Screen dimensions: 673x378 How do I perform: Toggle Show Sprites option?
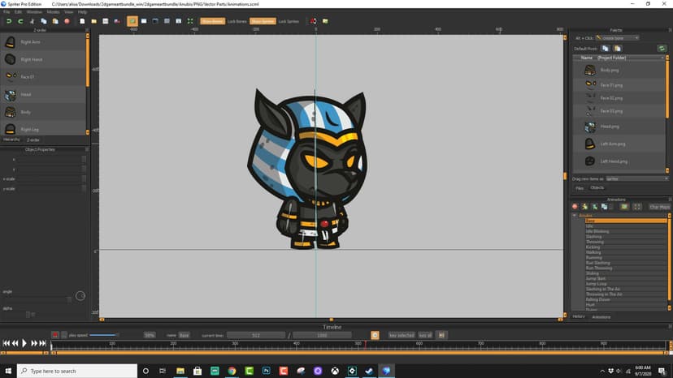(263, 21)
